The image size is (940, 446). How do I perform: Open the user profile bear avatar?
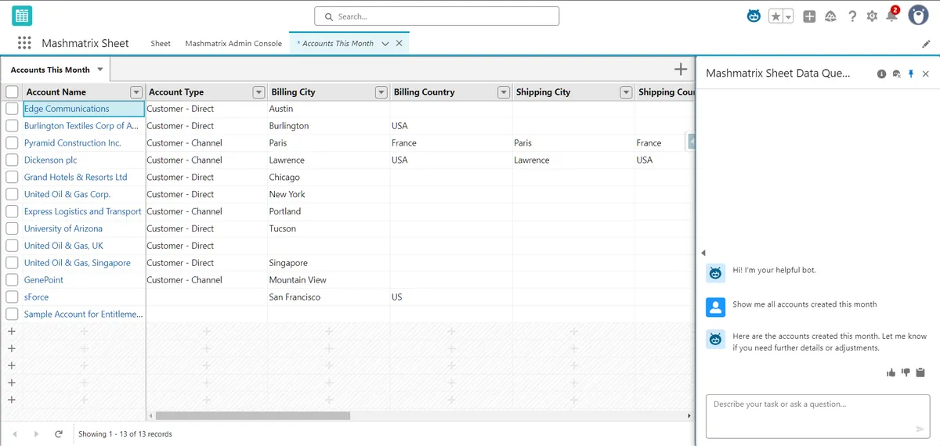coord(918,16)
